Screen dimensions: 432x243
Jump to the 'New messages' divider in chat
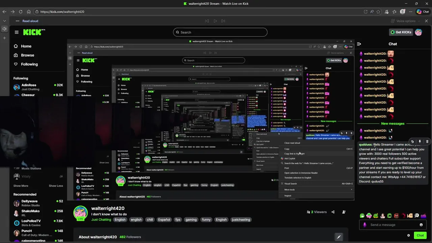[393, 124]
